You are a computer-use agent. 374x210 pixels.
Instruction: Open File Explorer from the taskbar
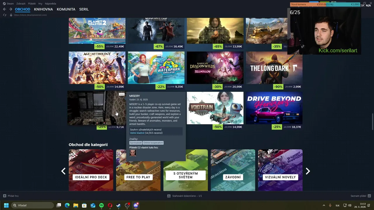click(x=76, y=205)
